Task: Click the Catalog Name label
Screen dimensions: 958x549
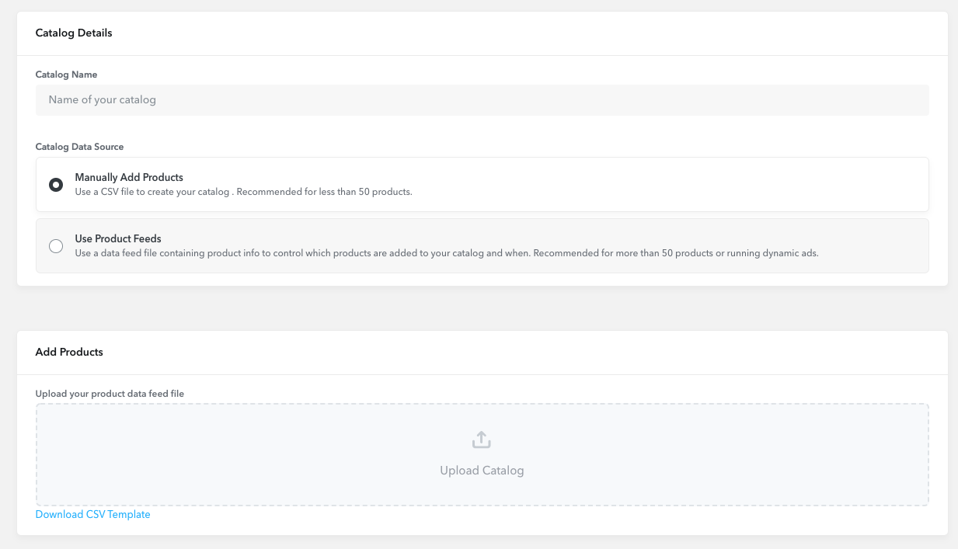Action: click(67, 75)
